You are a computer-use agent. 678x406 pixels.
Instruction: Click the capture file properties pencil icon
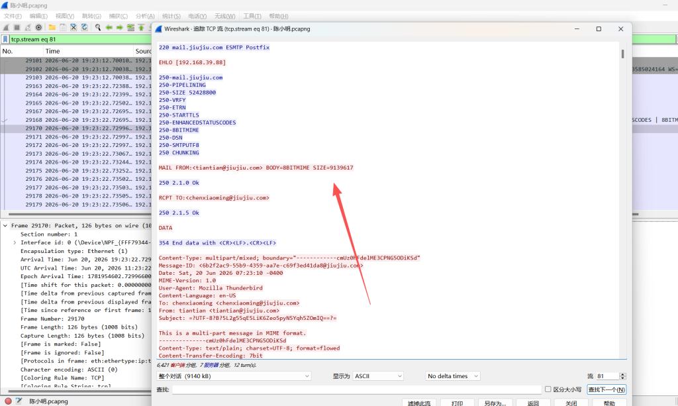19,401
